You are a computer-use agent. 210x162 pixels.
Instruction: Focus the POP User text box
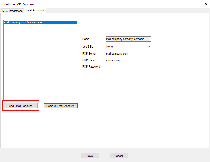(128, 60)
